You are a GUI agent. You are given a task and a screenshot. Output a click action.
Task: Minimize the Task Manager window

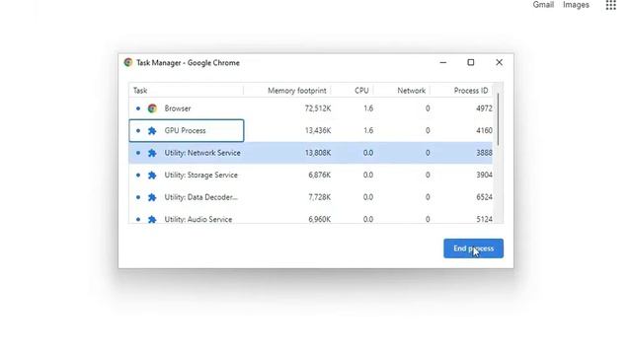pyautogui.click(x=443, y=62)
